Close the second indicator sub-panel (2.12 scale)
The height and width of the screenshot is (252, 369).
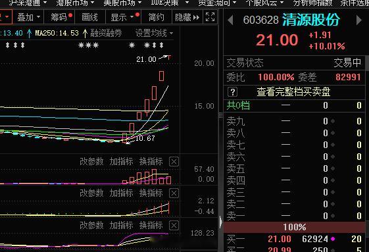pyautogui.click(x=174, y=193)
